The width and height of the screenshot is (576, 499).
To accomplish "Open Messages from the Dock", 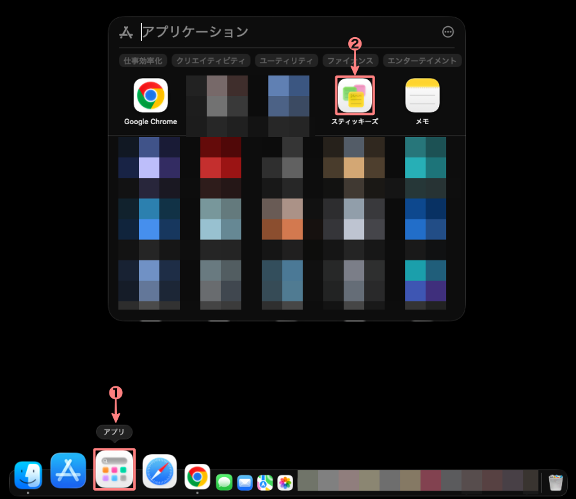I will pyautogui.click(x=224, y=482).
